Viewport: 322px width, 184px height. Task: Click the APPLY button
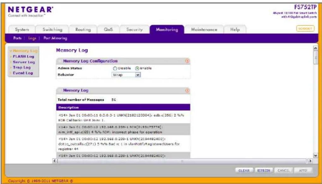pos(303,170)
